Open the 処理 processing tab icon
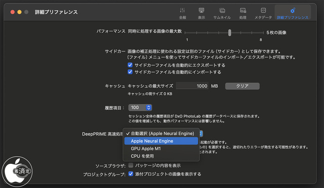 (243, 10)
